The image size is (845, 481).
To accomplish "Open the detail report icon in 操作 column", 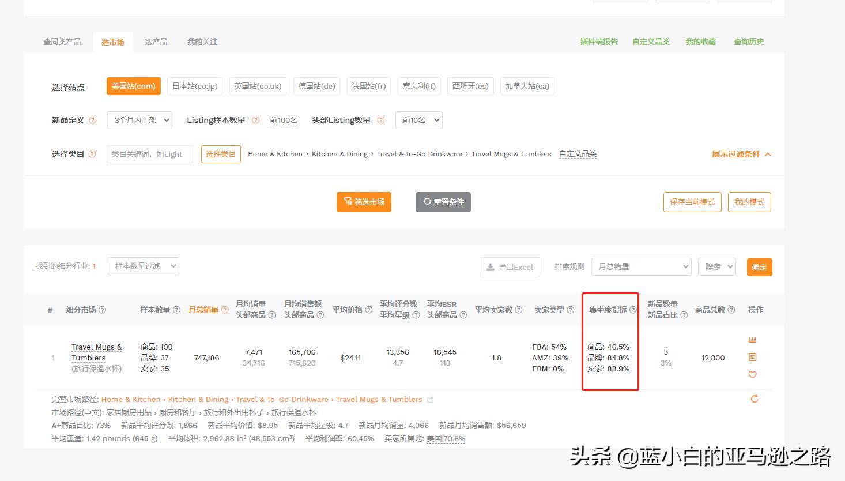I will tap(752, 357).
